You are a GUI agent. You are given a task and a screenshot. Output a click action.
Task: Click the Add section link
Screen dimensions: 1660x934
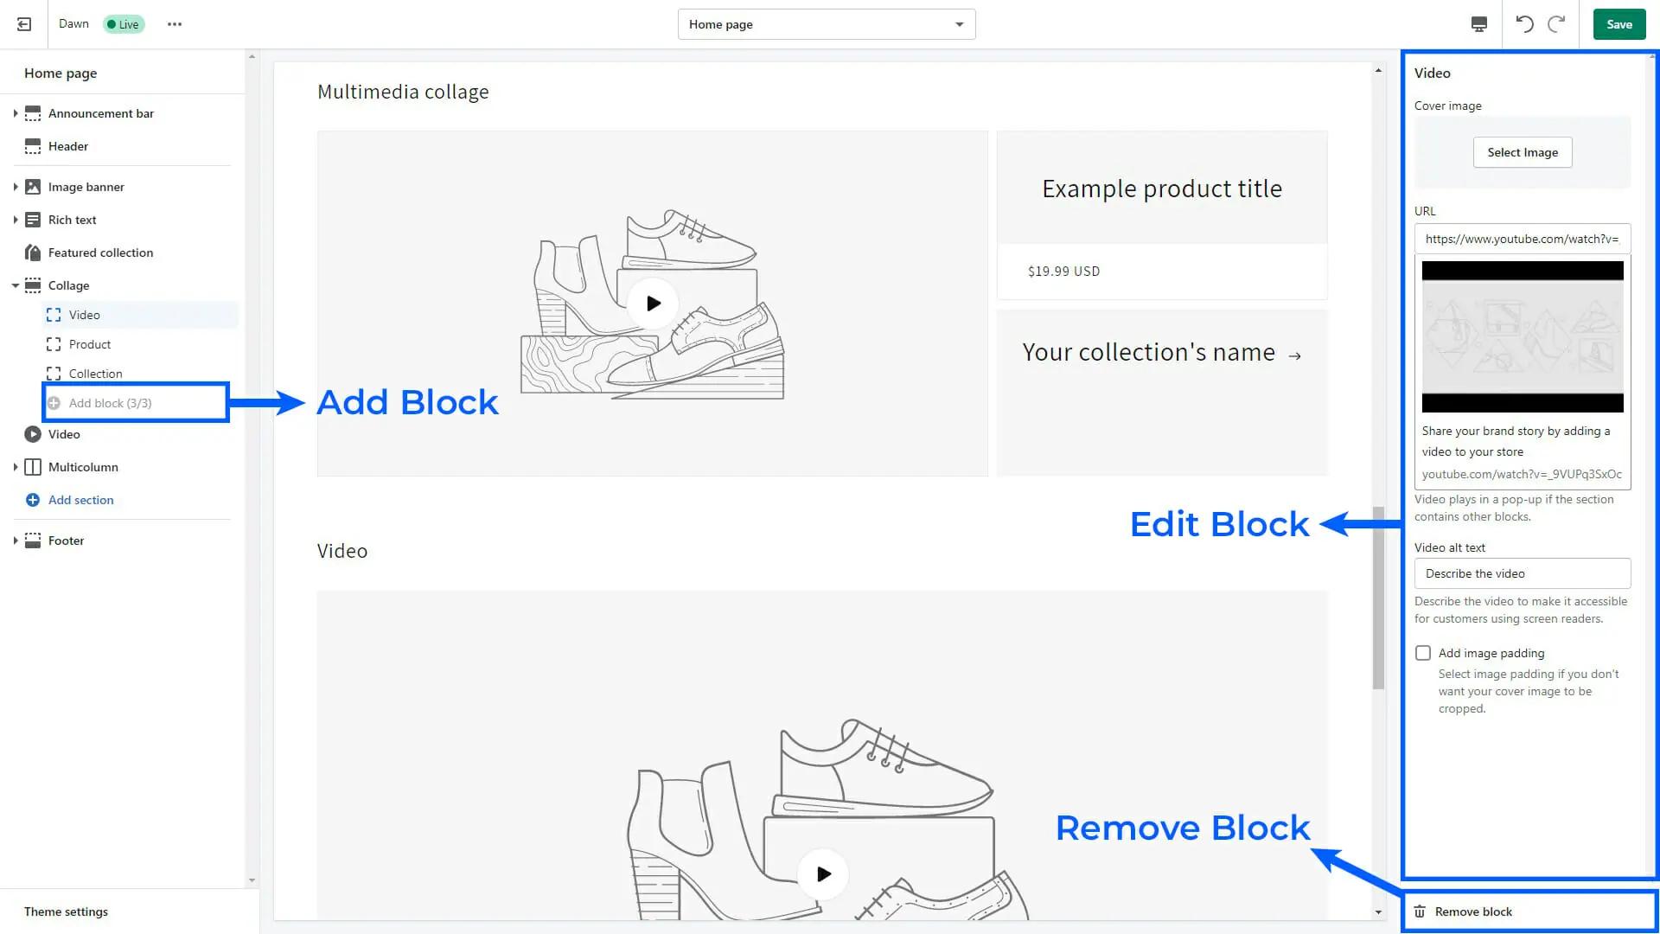tap(80, 500)
